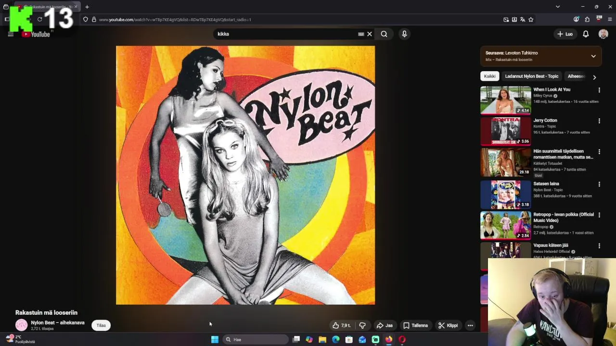This screenshot has height=346, width=616.
Task: Create a clip with Klippi button
Action: point(448,325)
